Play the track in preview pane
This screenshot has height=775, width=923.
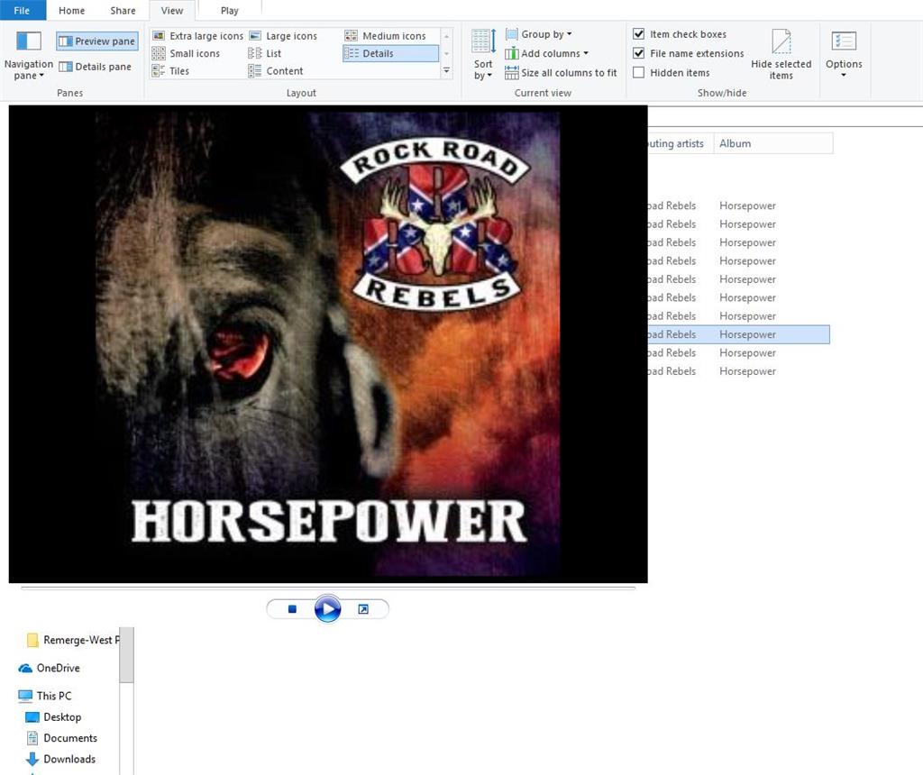click(327, 609)
